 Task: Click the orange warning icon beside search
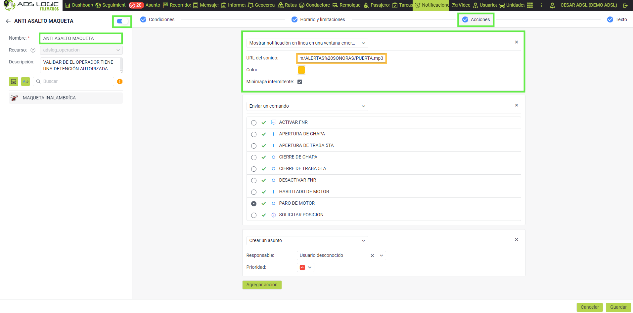coord(120,82)
